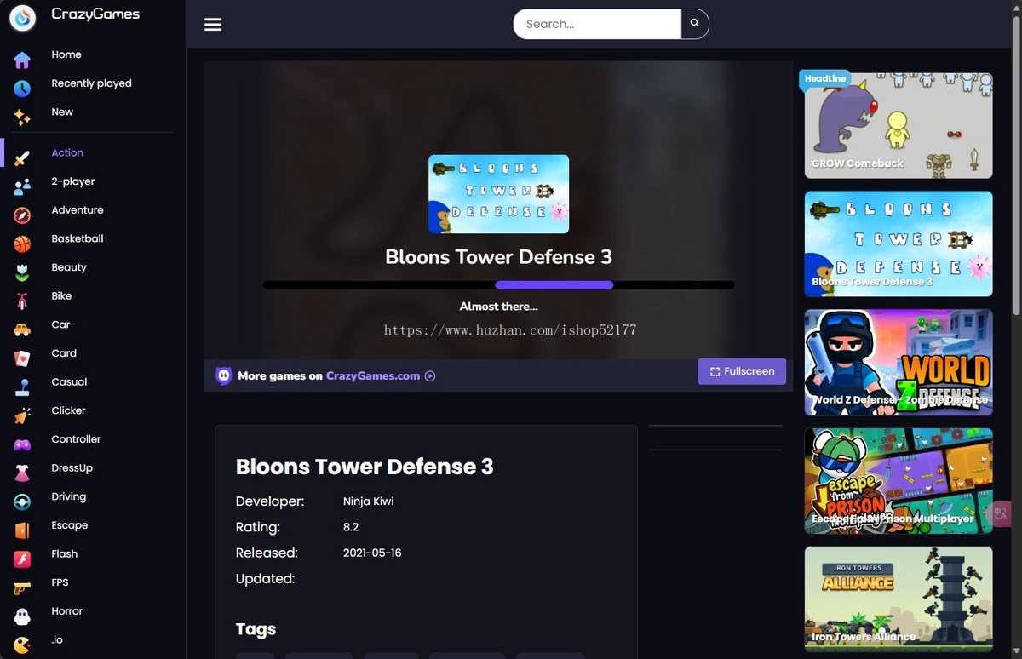Click the Controller gamepad icon
The image size is (1022, 659).
[22, 444]
